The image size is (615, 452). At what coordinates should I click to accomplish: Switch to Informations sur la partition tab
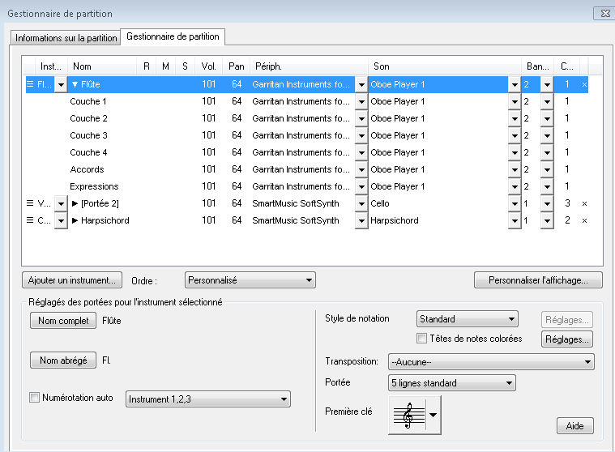(66, 38)
